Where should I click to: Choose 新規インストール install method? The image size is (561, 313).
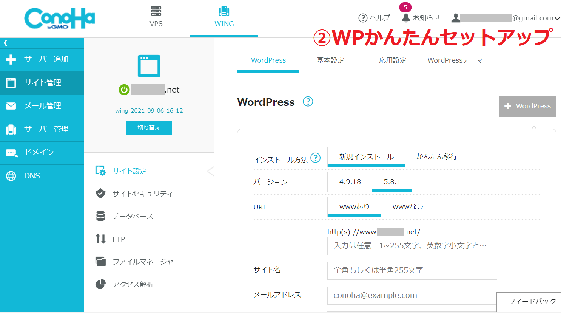(x=366, y=157)
